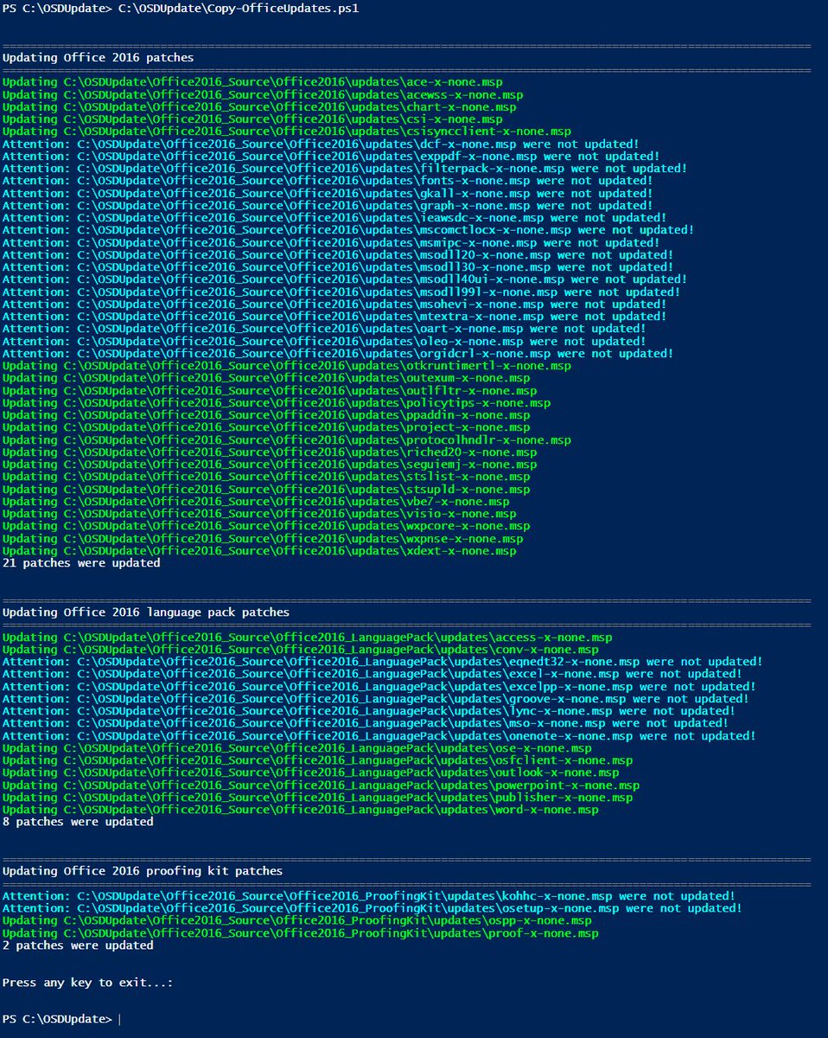This screenshot has height=1038, width=828.
Task: Click the LanguagePack line for word-x-none.msp
Action: [300, 810]
